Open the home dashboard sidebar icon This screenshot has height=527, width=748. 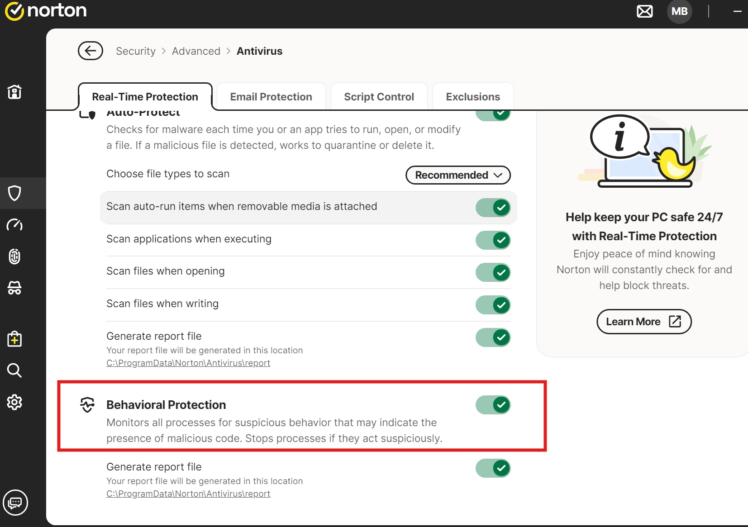pos(14,92)
